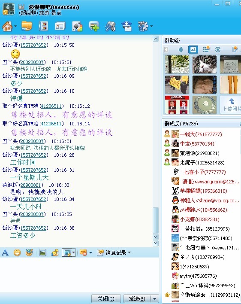Select the circular refresh tab in 群动态
The height and width of the screenshot is (304, 241).
218,50
